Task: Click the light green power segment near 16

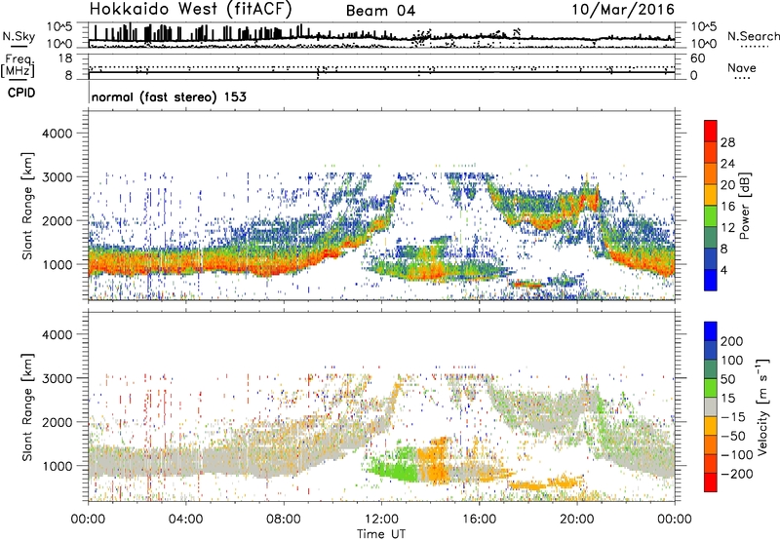Action: [711, 215]
